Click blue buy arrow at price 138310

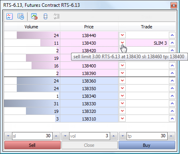(x=172, y=118)
